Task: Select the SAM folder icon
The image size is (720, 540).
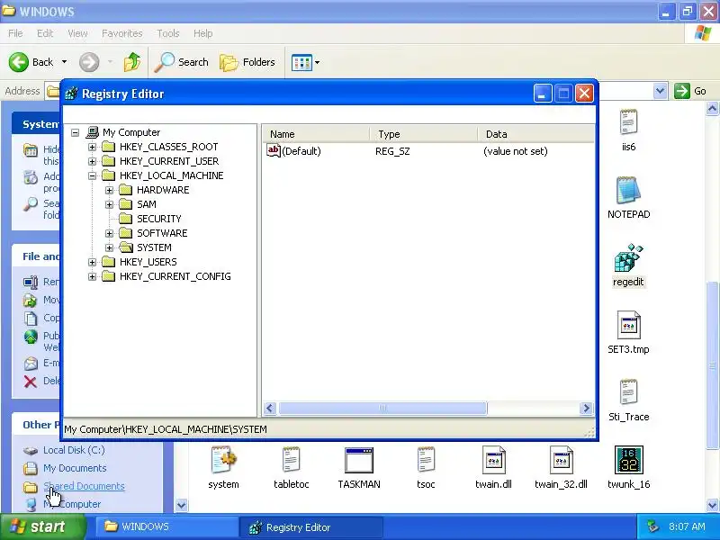Action: [x=126, y=204]
